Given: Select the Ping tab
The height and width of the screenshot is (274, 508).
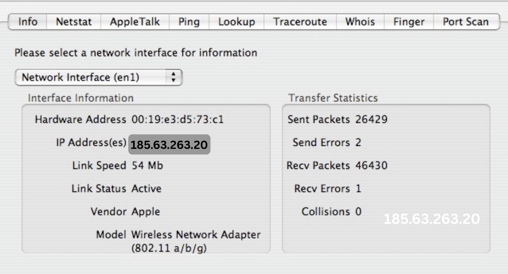Looking at the screenshot, I should point(189,22).
